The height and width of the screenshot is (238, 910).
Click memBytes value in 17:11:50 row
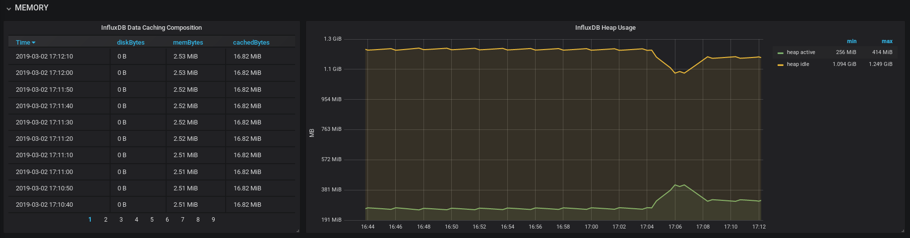click(x=185, y=90)
